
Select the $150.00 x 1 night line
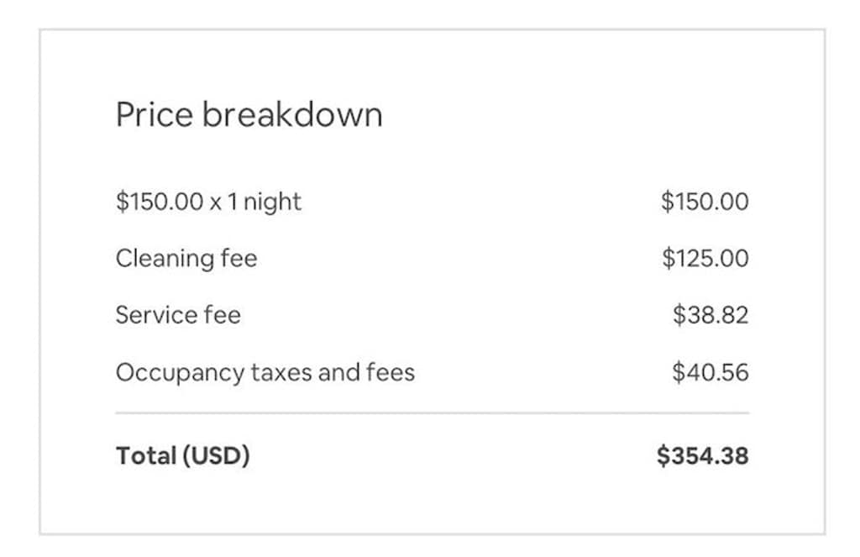[x=208, y=202]
